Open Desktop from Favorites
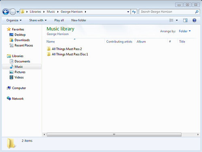 pos(20,35)
